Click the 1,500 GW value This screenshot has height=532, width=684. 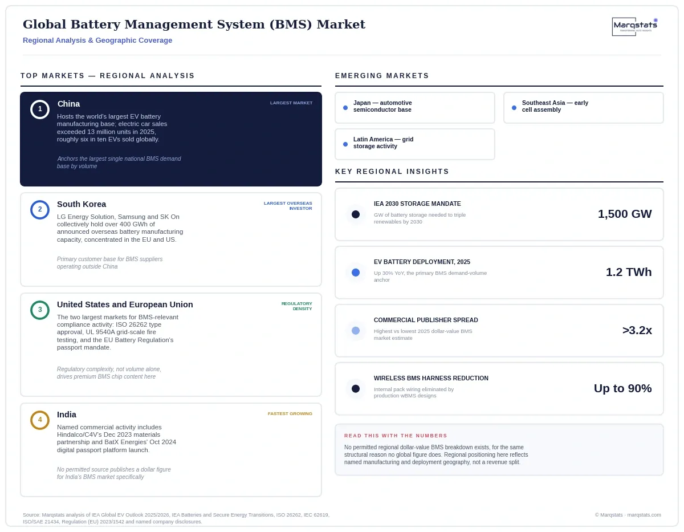coord(625,214)
